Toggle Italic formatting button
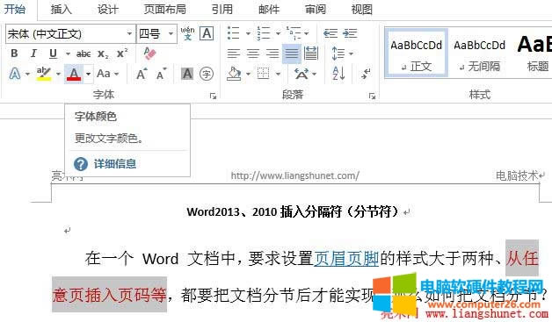This screenshot has height=322, width=552. 33,54
